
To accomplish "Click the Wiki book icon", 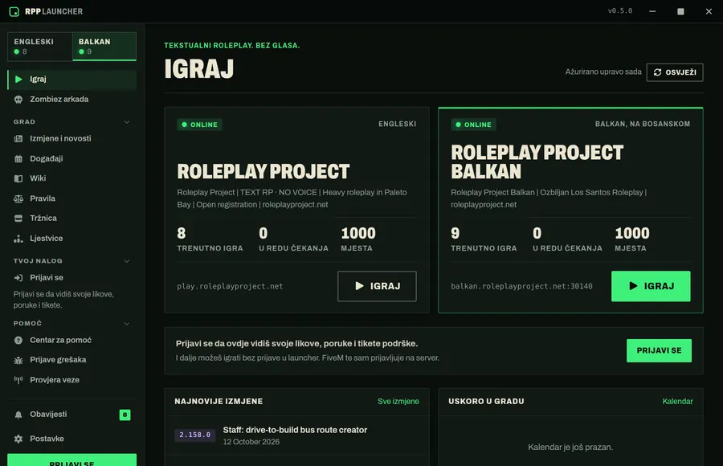I will coord(18,178).
